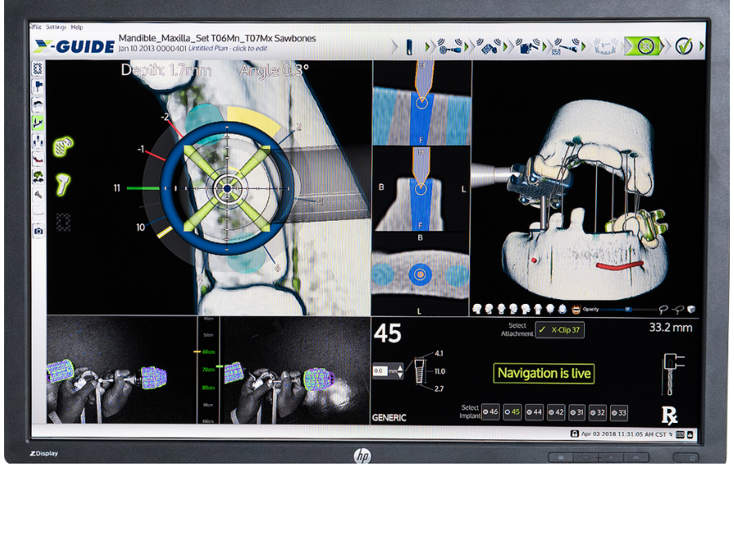734x550 pixels.
Task: Click the eye view icon in the left toolbar
Action: point(38,104)
